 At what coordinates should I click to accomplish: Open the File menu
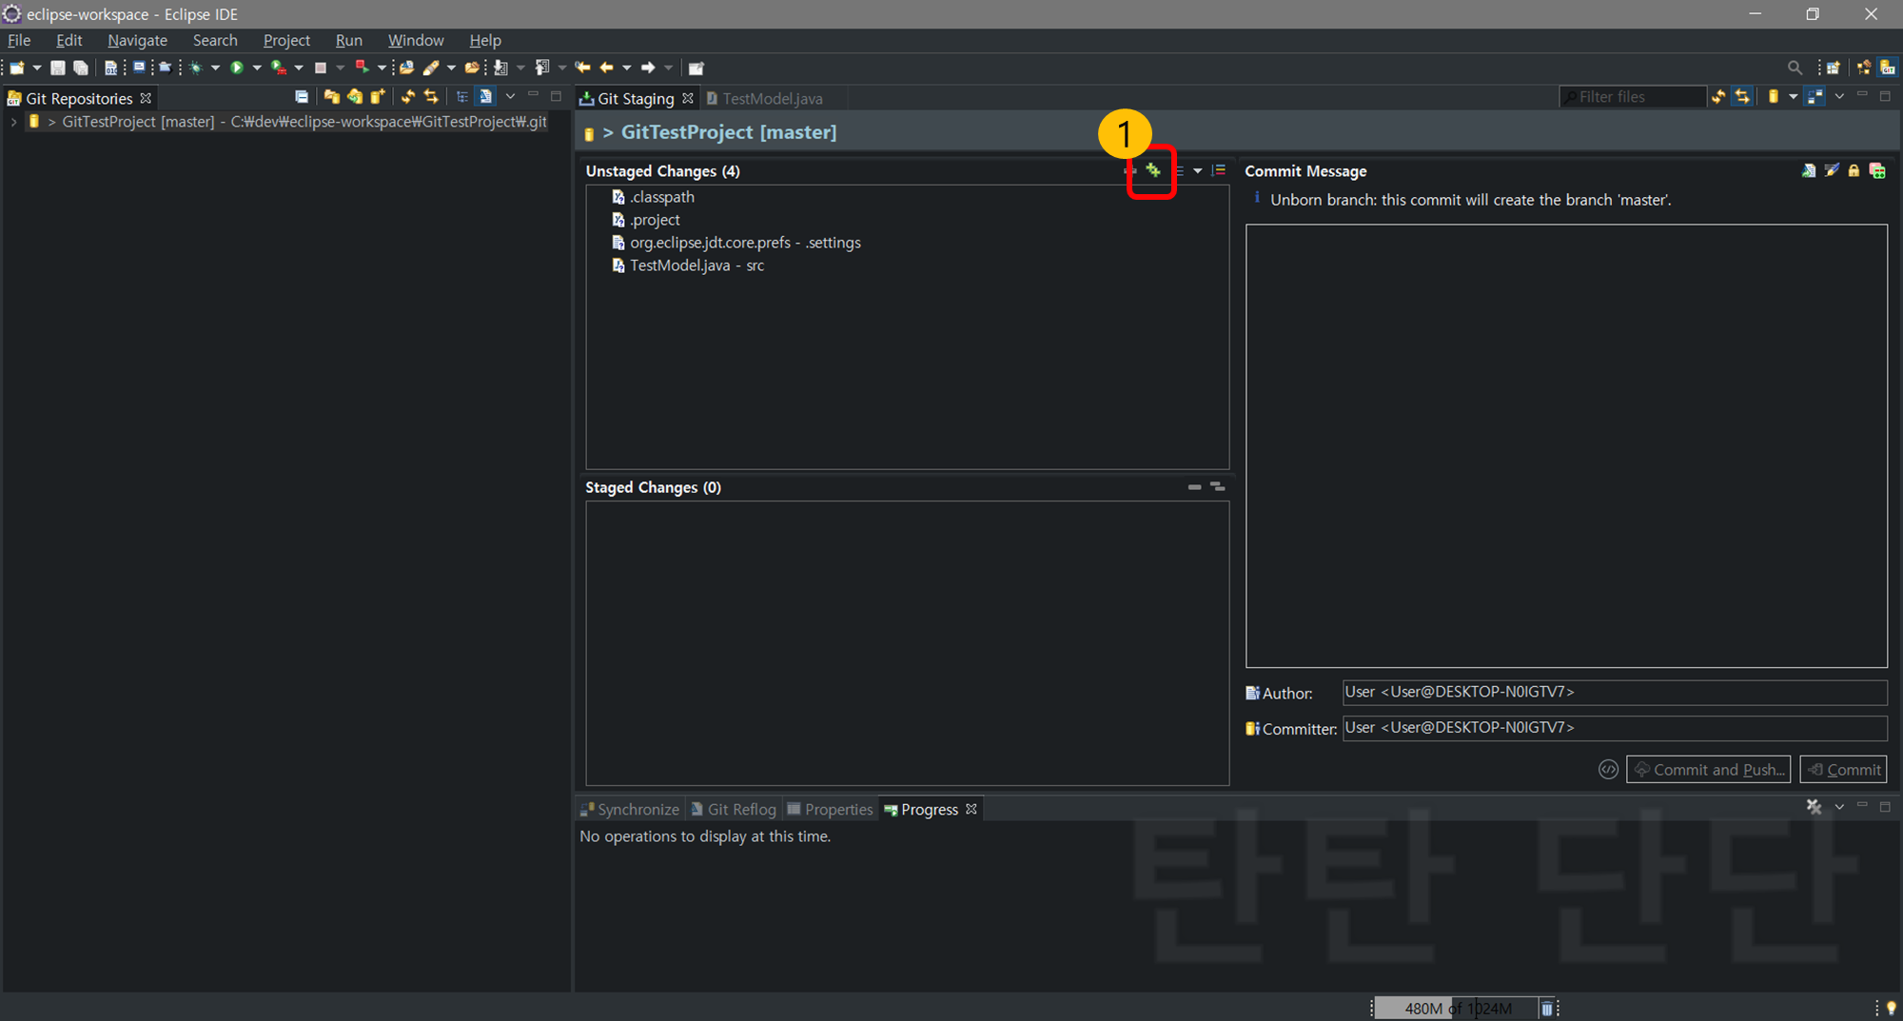19,40
